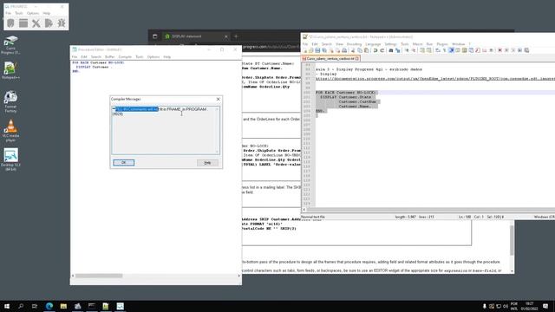This screenshot has width=555, height=312.
Task: Click Find icon in Notepad++ toolbar
Action: pos(391,50)
